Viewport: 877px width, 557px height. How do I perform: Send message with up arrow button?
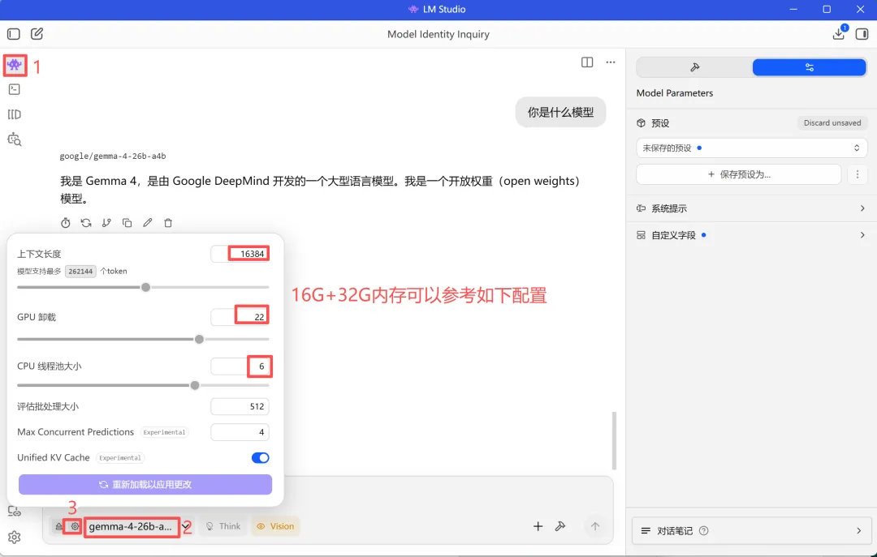(595, 526)
